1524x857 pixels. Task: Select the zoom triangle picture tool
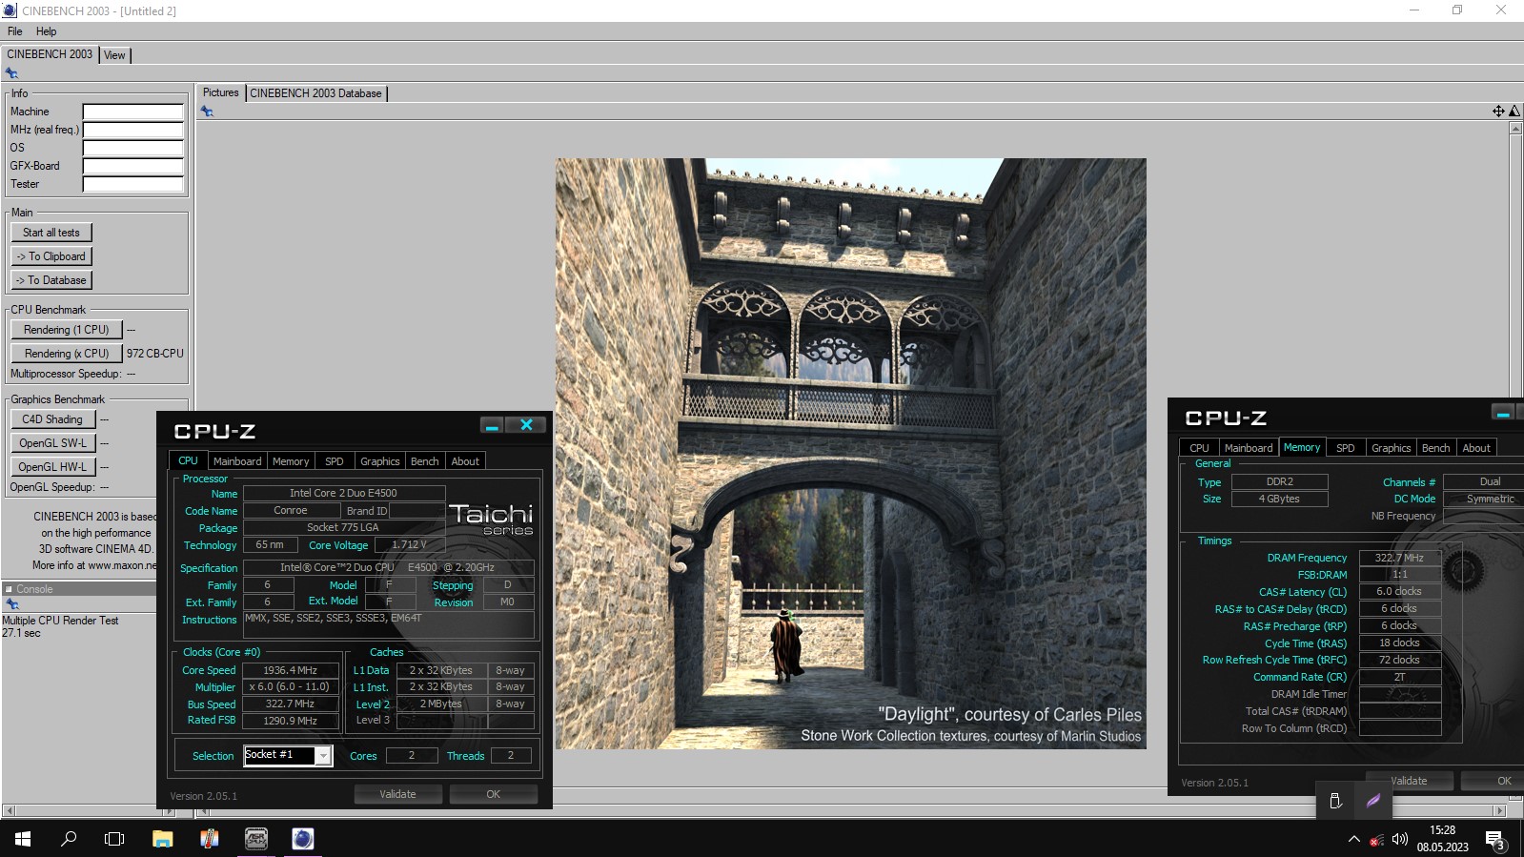pyautogui.click(x=1514, y=112)
